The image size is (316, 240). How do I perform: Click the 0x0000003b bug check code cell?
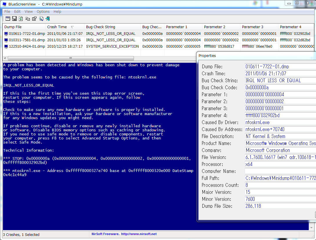(152, 46)
